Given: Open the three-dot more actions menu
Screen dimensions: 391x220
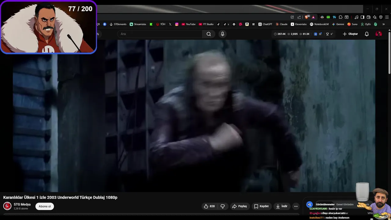Looking at the screenshot, I should (x=296, y=206).
